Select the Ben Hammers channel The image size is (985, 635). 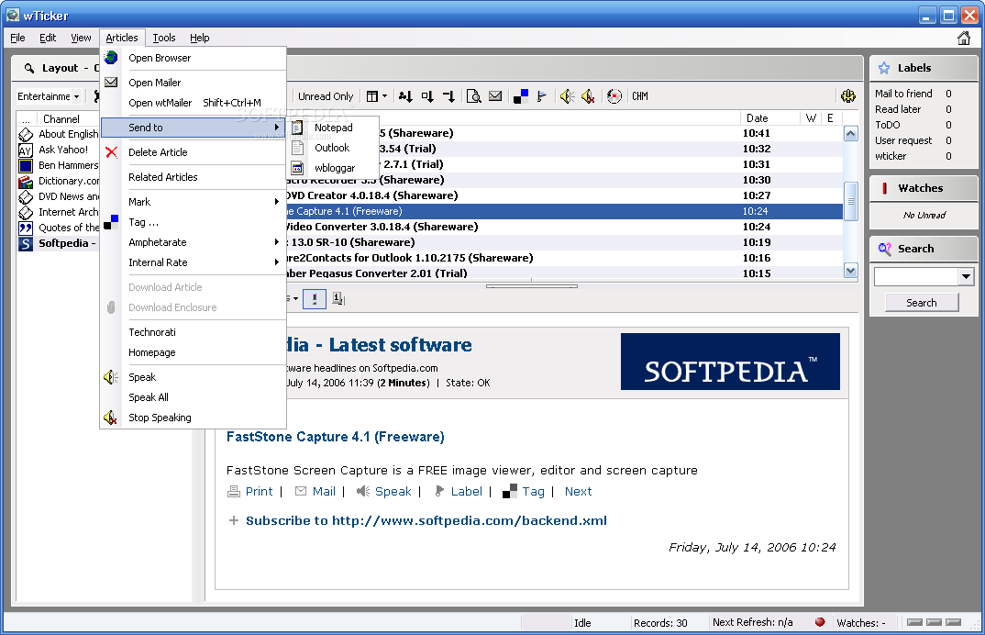click(x=58, y=165)
